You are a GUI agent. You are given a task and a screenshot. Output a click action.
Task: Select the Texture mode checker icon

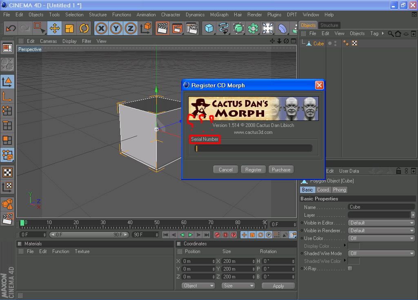[x=7, y=172]
